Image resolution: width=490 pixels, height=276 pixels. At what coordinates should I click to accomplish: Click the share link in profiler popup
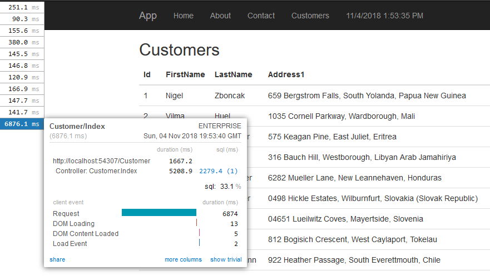pyautogui.click(x=57, y=259)
